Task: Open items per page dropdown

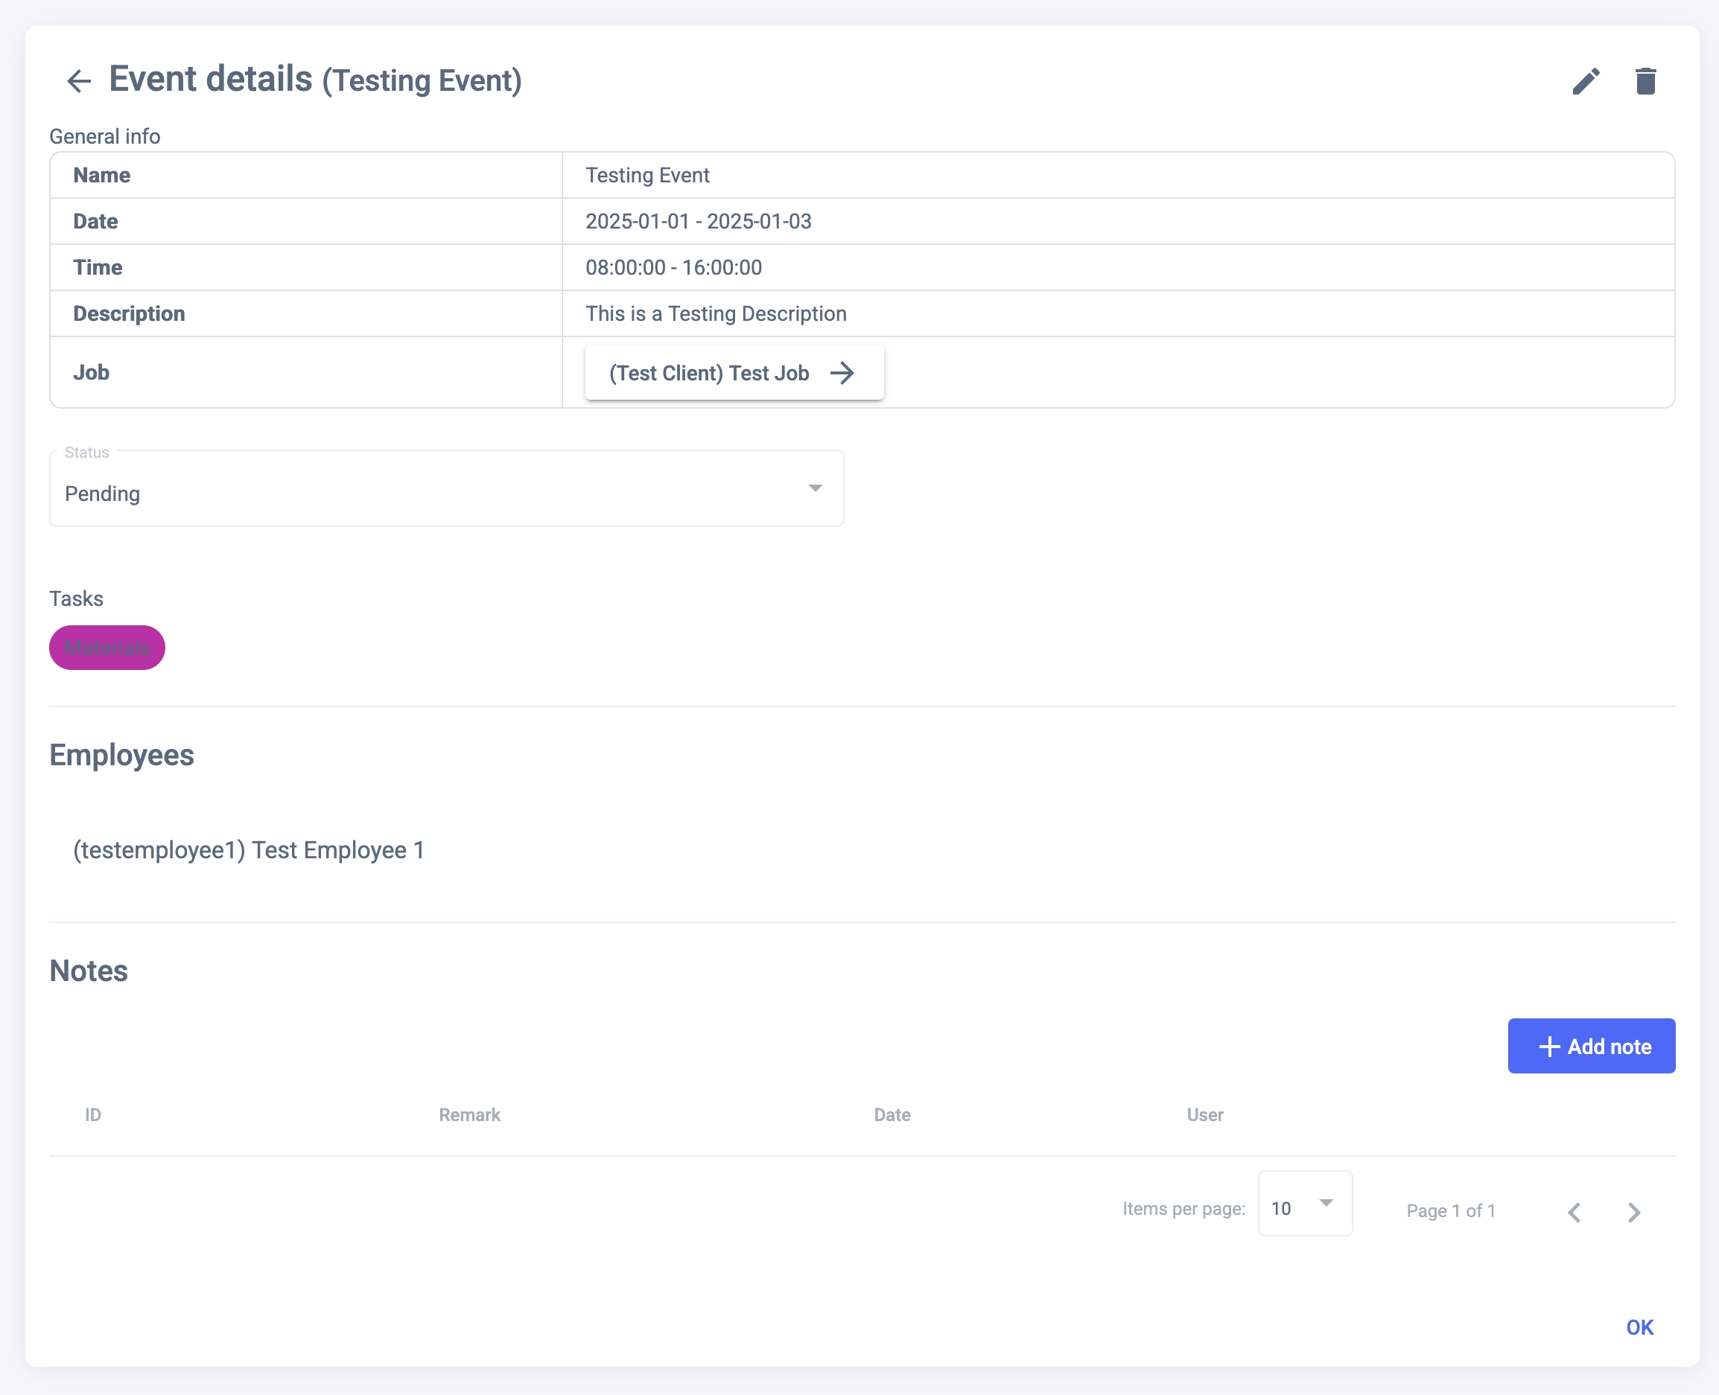Action: click(x=1304, y=1204)
